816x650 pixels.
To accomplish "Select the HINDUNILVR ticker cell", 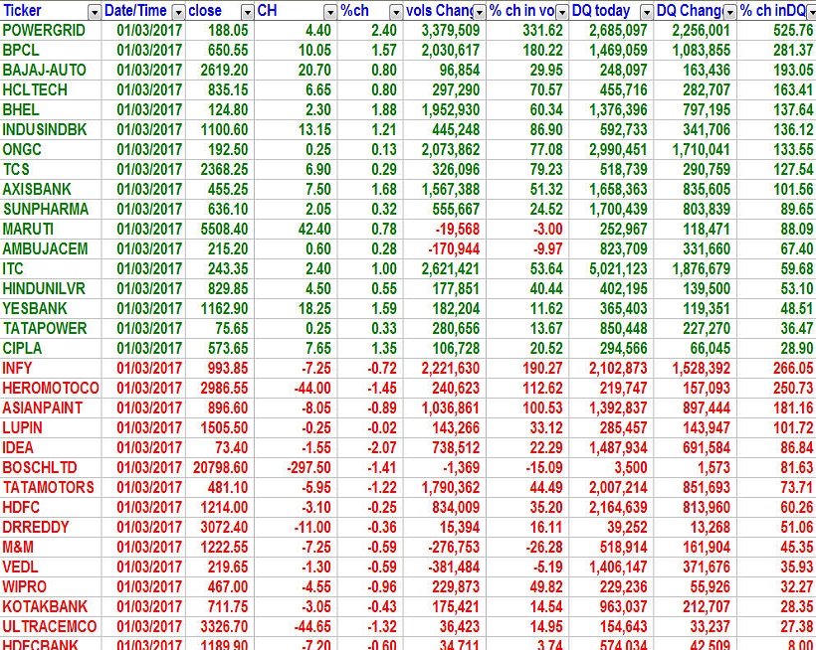I will tap(51, 289).
